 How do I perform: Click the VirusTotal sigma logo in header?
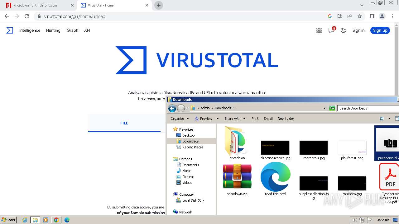tap(10, 30)
